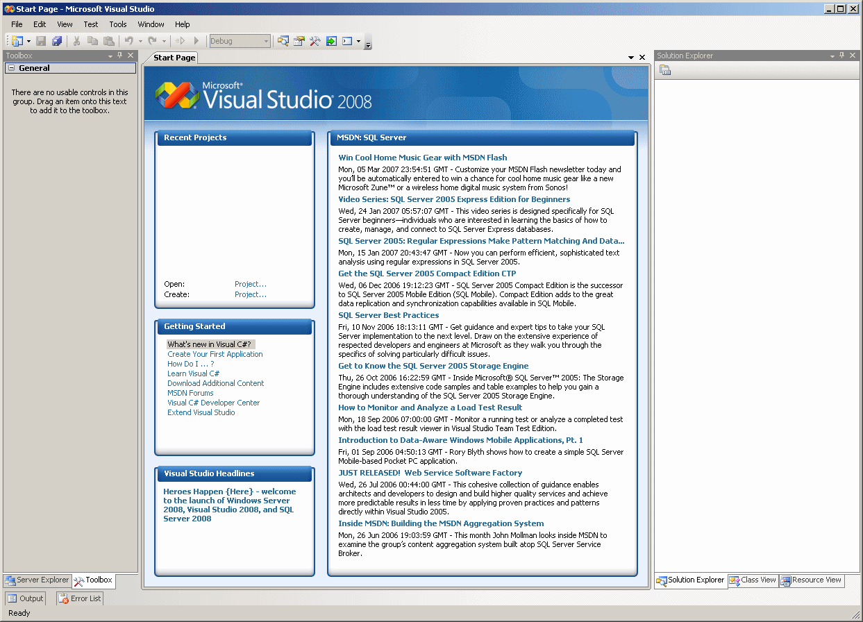Image resolution: width=863 pixels, height=622 pixels.
Task: Open the Tools menu
Action: [x=118, y=24]
